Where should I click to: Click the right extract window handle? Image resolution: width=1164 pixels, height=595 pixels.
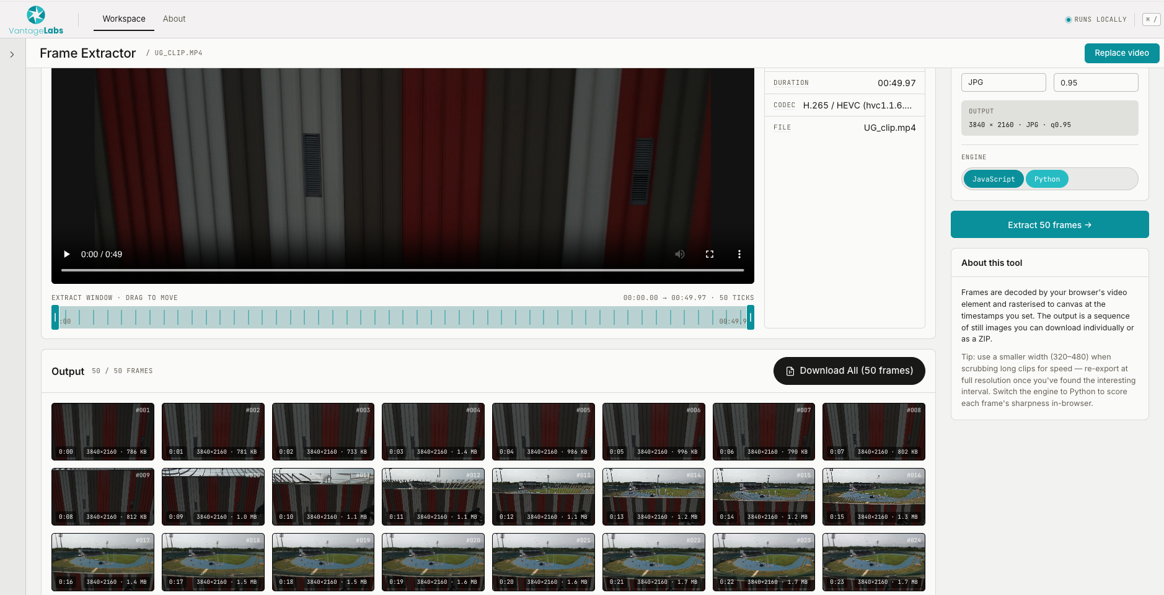[751, 317]
